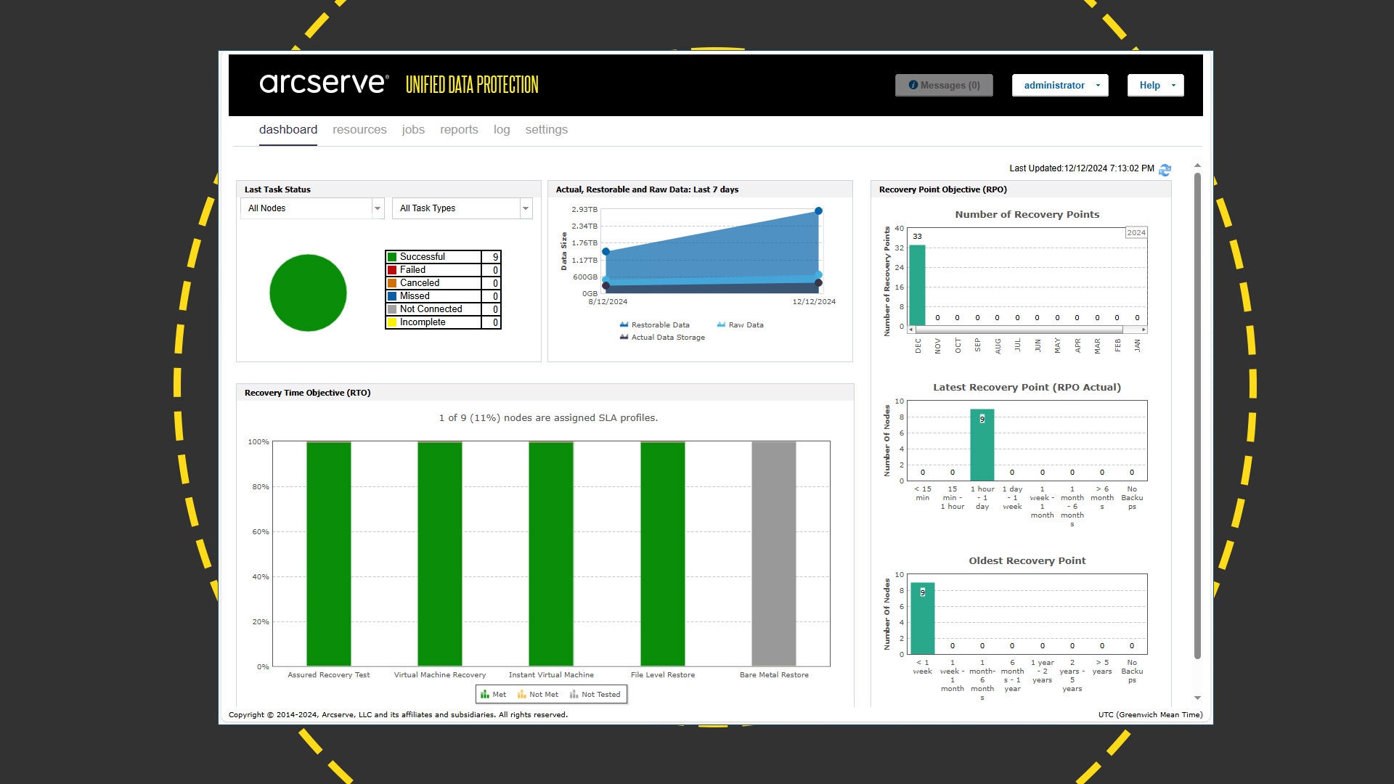The height and width of the screenshot is (784, 1394).
Task: Click the Not Tested legend icon in RTO
Action: (574, 694)
